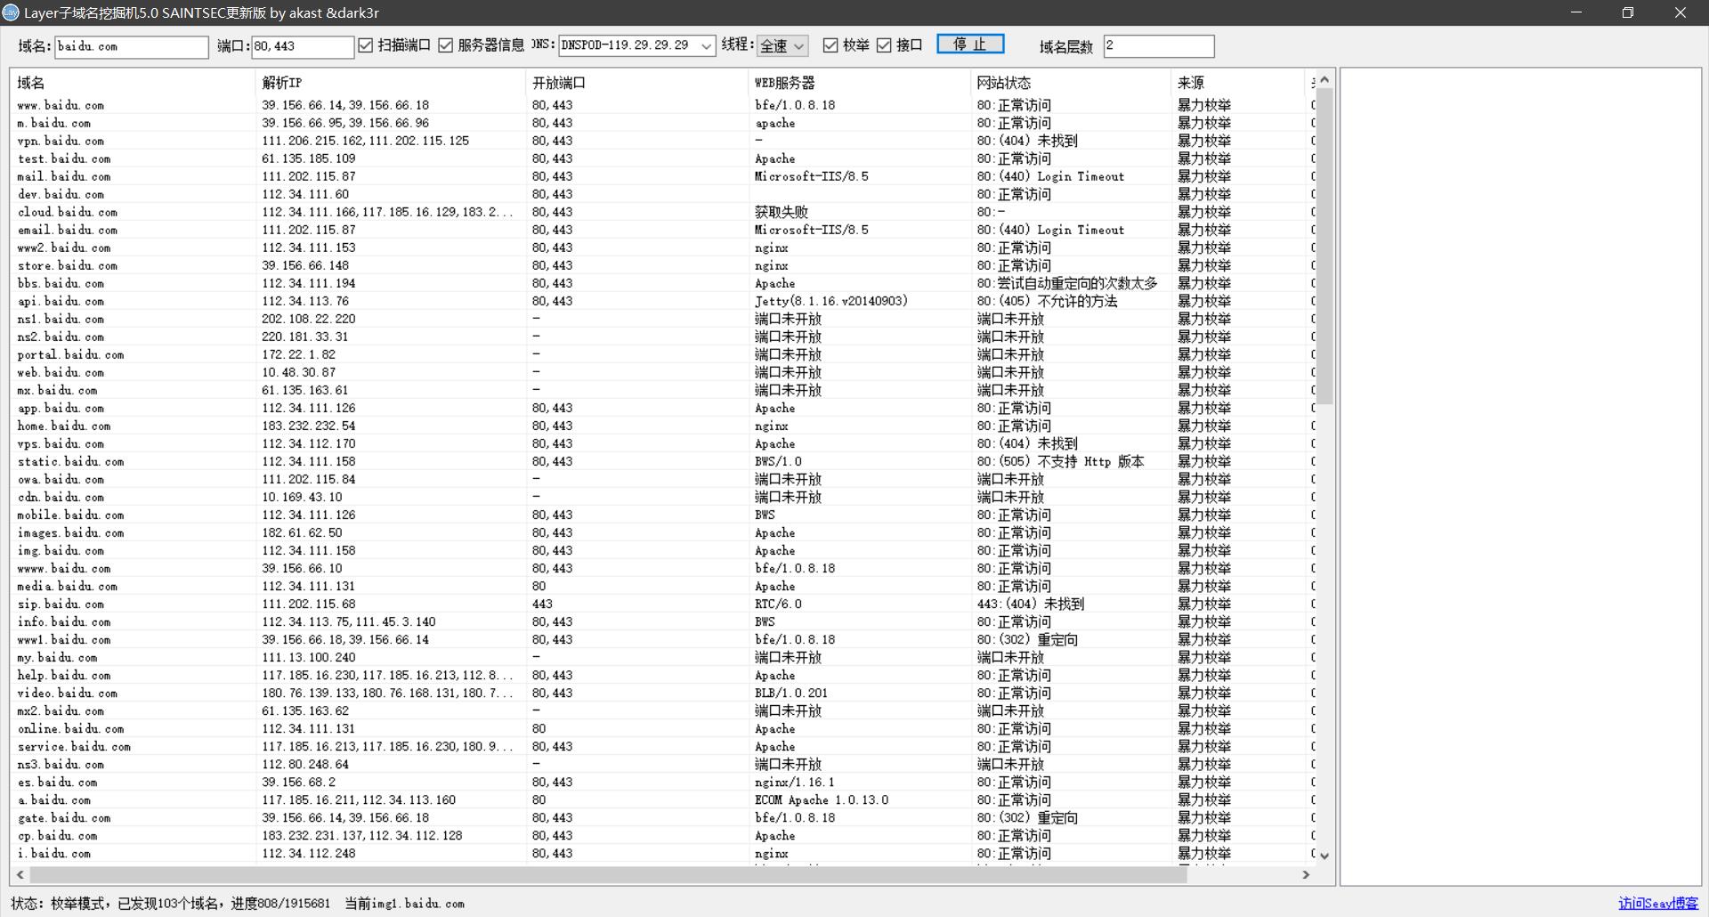Select the mail.baidu.com row
Image resolution: width=1709 pixels, height=917 pixels.
coord(663,176)
